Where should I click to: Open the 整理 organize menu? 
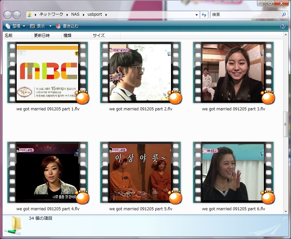coord(15,26)
